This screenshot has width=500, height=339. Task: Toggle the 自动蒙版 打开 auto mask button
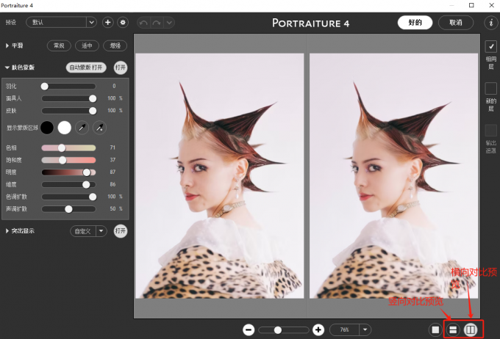point(86,68)
